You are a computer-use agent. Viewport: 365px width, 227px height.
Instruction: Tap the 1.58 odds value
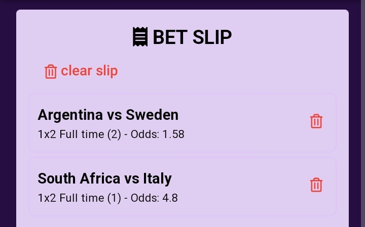tap(173, 134)
